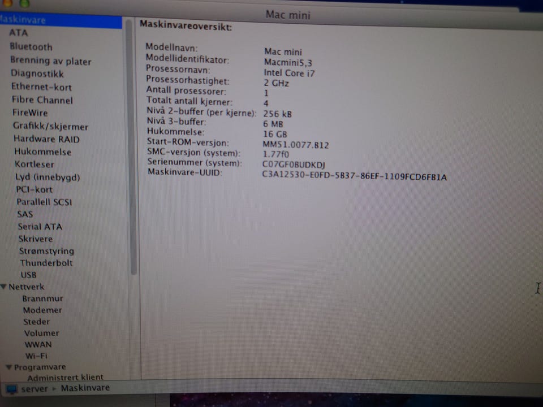
Task: Click the 2 GHz processor speed value
Action: tap(277, 84)
